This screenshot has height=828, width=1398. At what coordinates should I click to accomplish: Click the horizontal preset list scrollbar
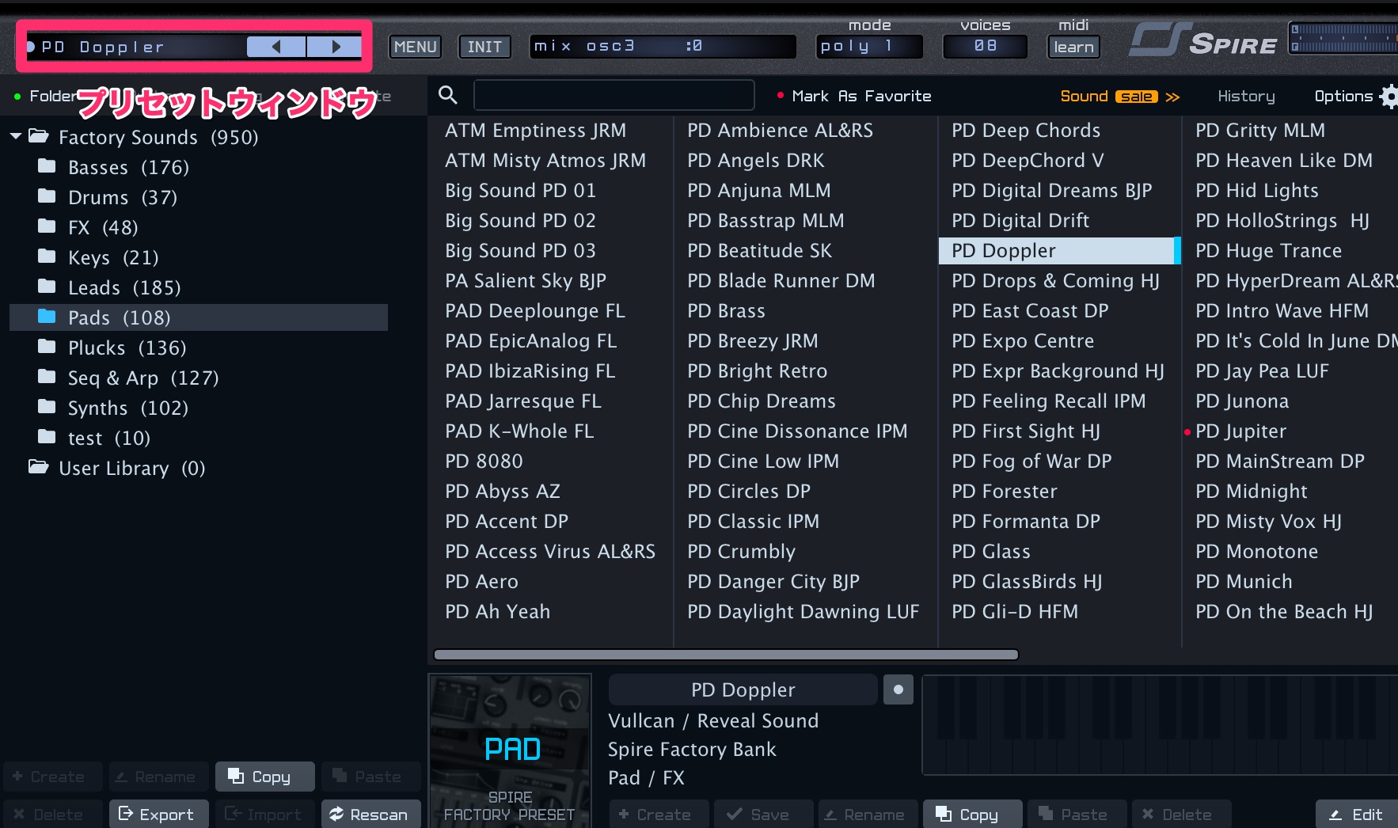tap(725, 655)
